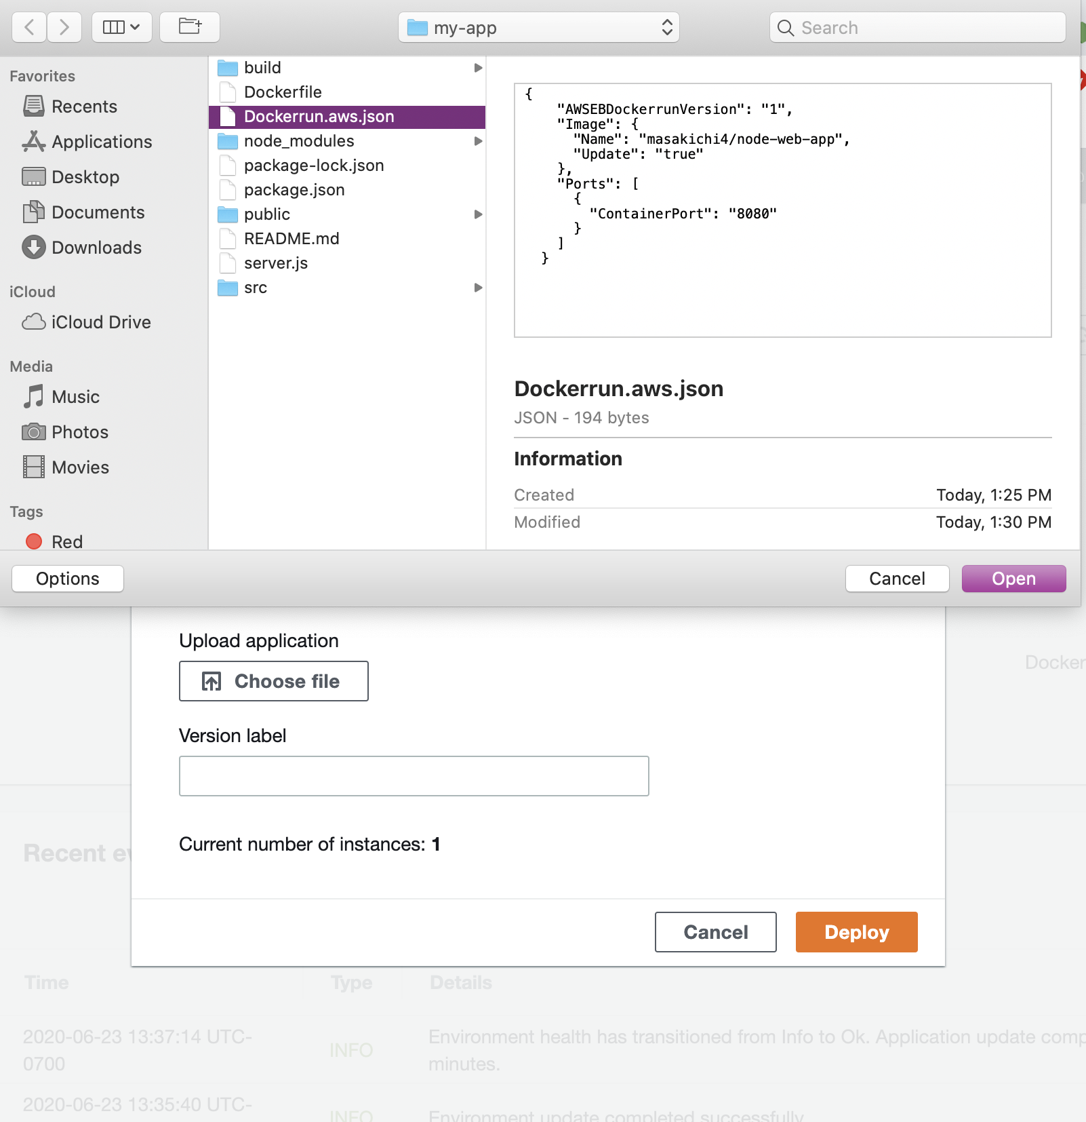
Task: Click the Options button
Action: 68,579
